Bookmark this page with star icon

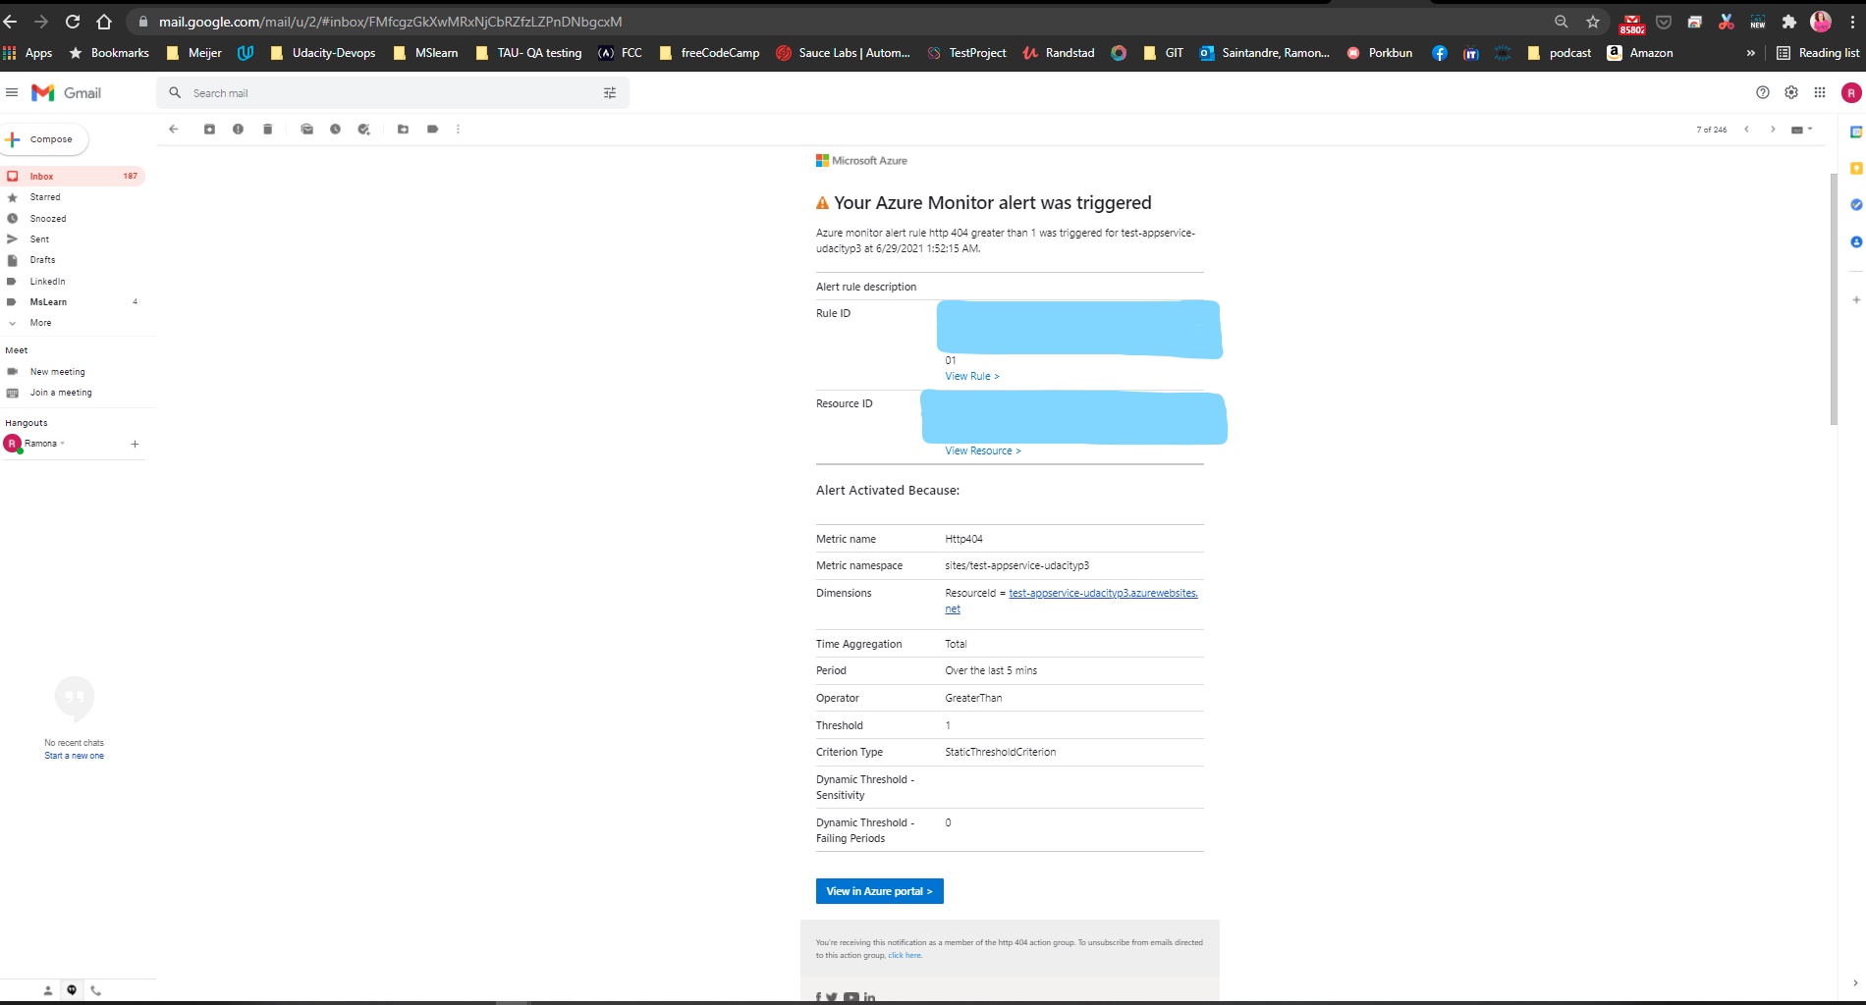(x=1593, y=22)
